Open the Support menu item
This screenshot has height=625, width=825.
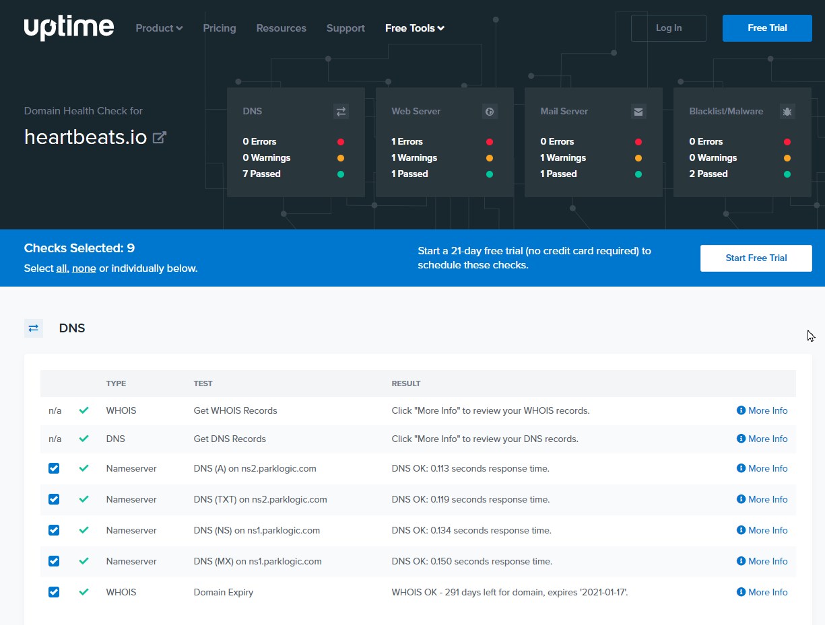click(345, 28)
